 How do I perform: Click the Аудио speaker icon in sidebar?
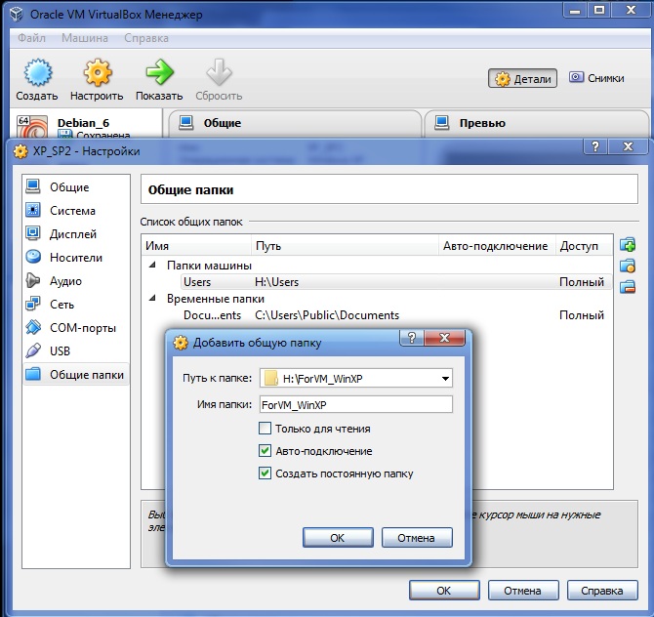coord(33,280)
